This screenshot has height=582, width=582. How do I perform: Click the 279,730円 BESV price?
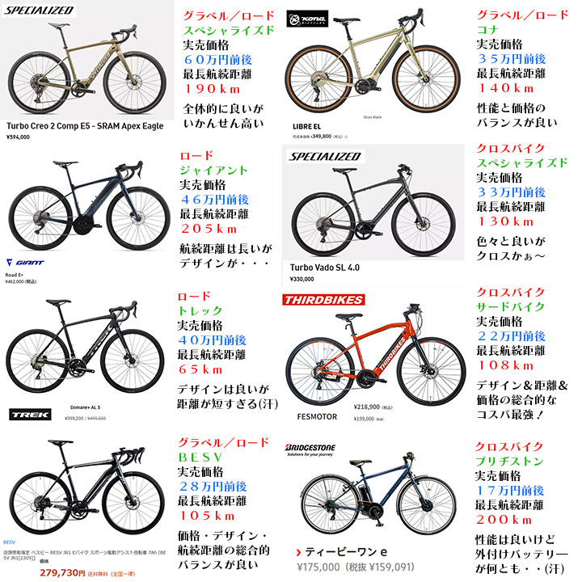(62, 573)
